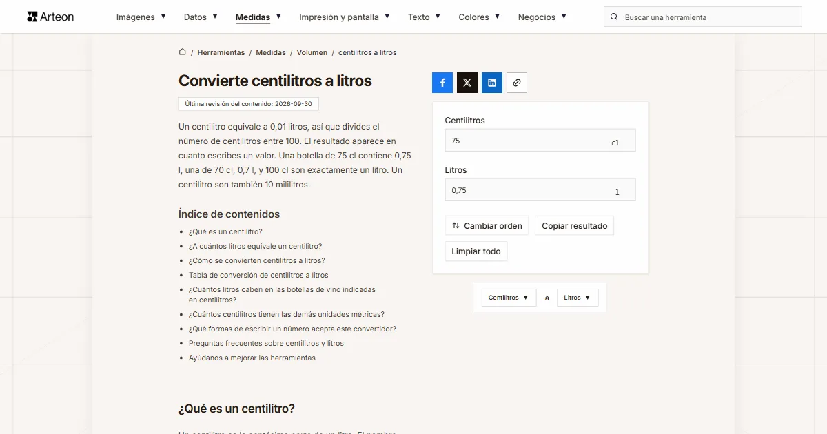This screenshot has width=827, height=434.
Task: Open the Colores menu
Action: pyautogui.click(x=480, y=17)
